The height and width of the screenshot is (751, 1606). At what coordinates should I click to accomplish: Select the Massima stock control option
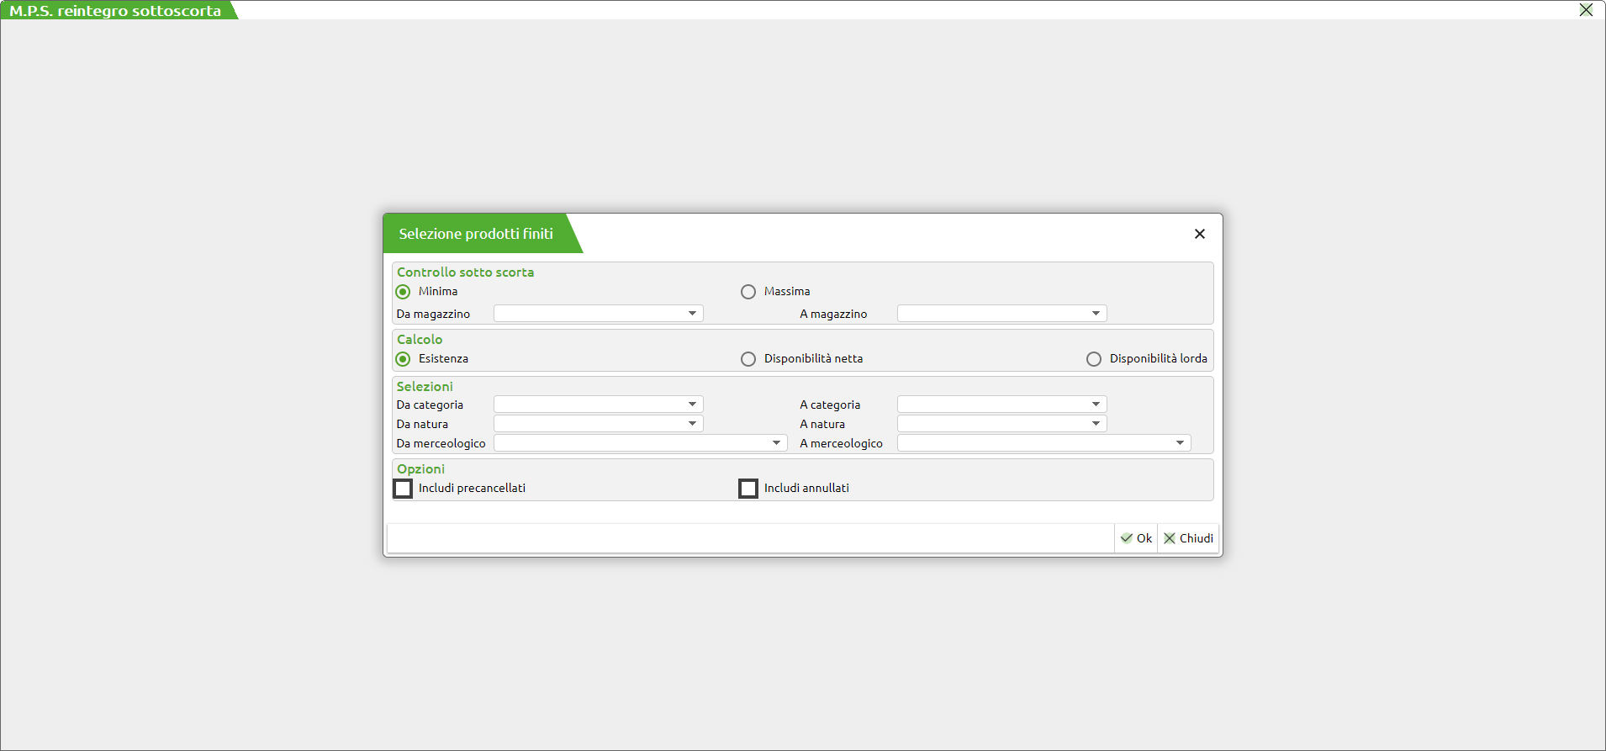748,292
